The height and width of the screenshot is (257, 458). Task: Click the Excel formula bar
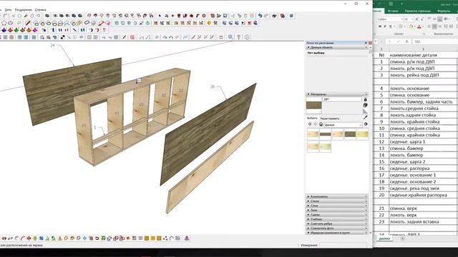[x=435, y=41]
